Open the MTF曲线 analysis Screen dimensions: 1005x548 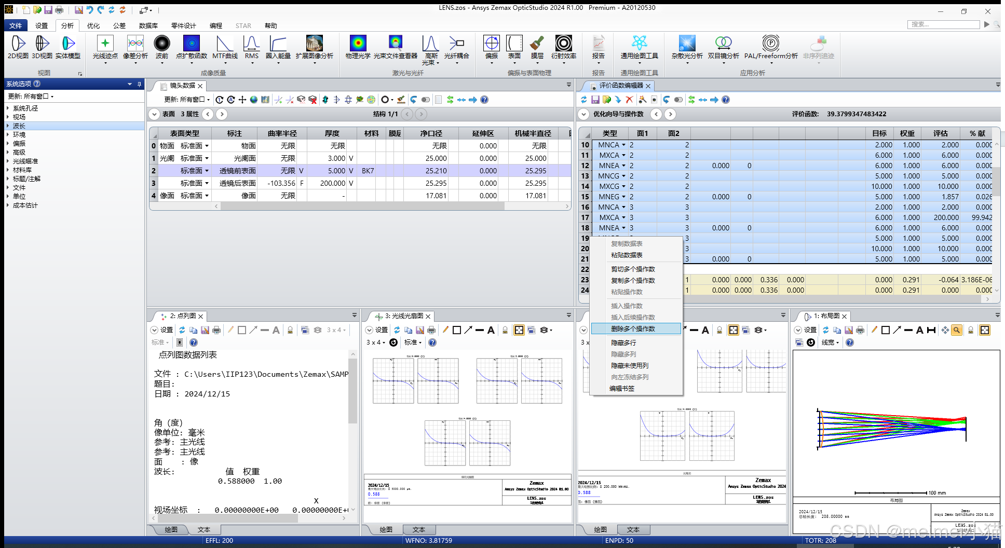coord(225,49)
